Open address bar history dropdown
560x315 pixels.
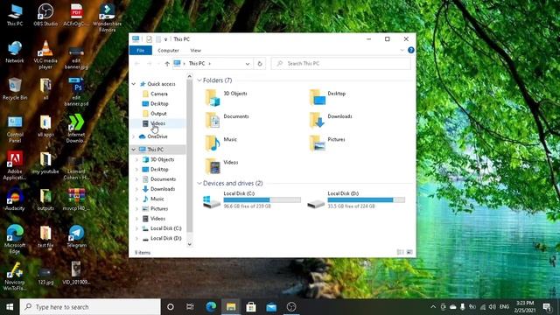click(247, 64)
